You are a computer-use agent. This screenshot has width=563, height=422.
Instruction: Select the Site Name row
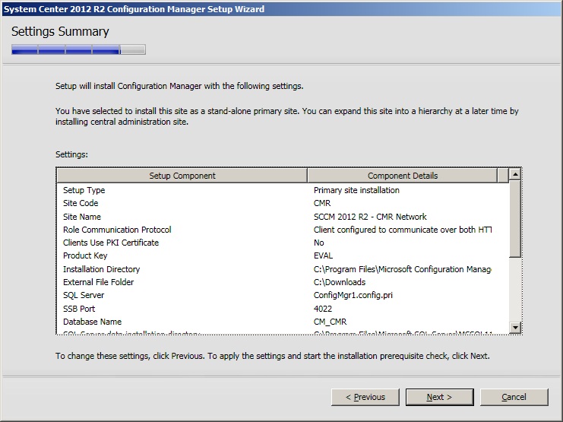82,217
